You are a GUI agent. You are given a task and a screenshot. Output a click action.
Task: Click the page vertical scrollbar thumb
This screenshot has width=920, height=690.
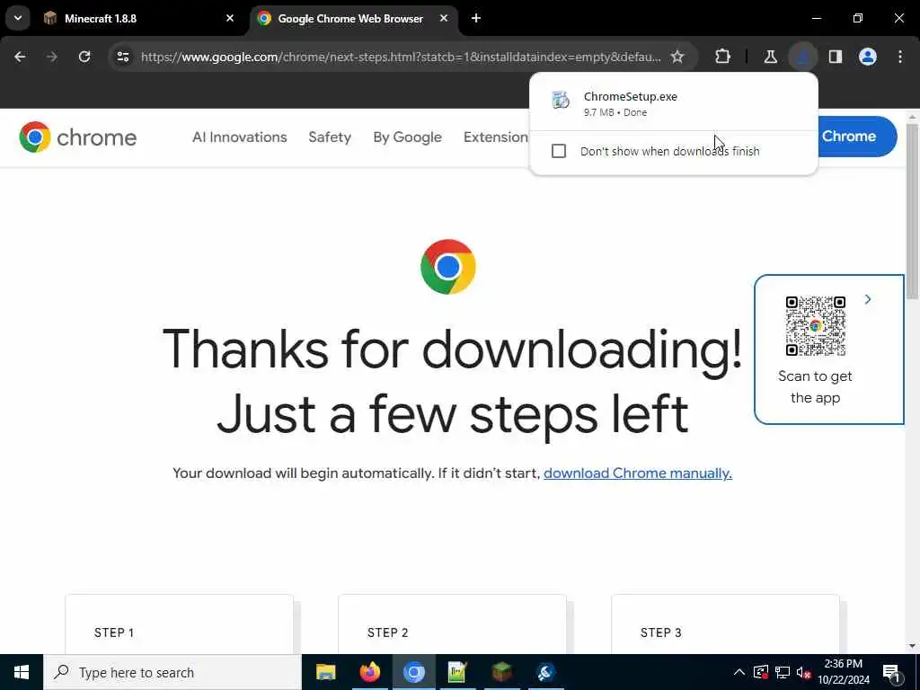[912, 211]
